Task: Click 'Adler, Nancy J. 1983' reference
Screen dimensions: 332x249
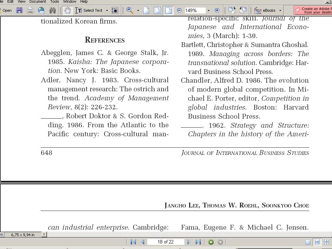Action: [x=104, y=80]
